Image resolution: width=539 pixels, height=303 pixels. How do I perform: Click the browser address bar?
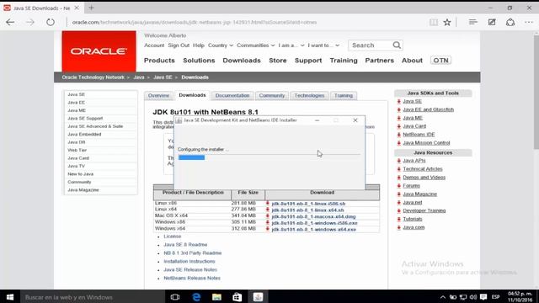click(248, 23)
